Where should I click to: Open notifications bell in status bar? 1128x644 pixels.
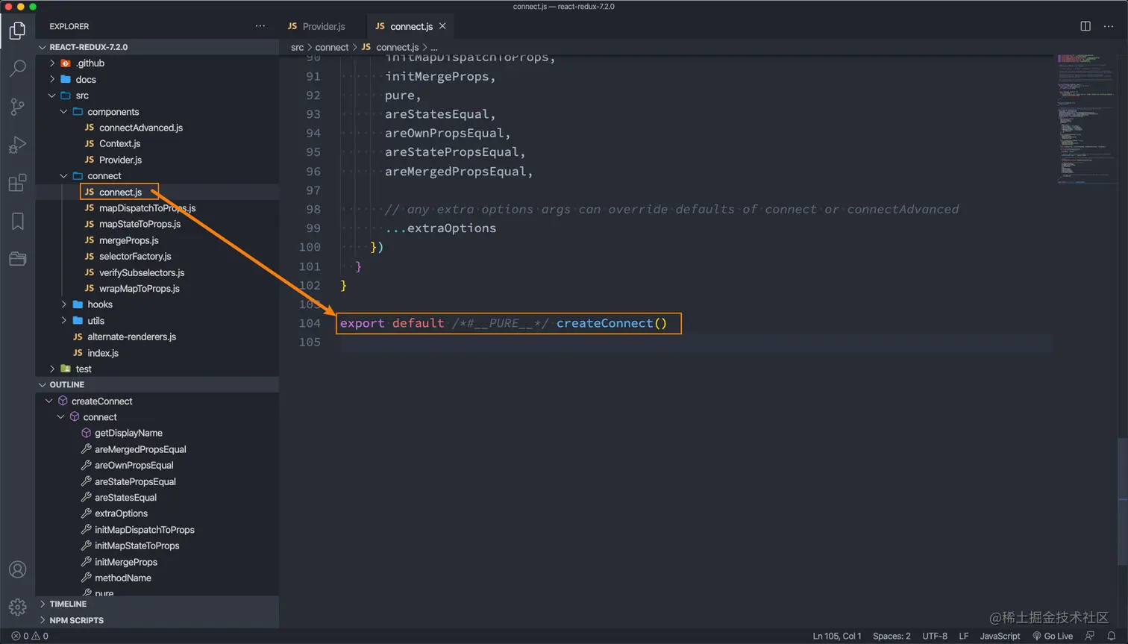click(1112, 636)
